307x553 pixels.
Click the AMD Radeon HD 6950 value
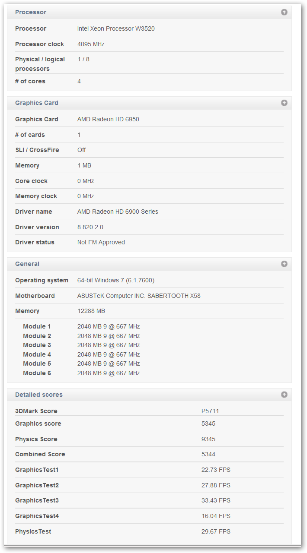(108, 119)
